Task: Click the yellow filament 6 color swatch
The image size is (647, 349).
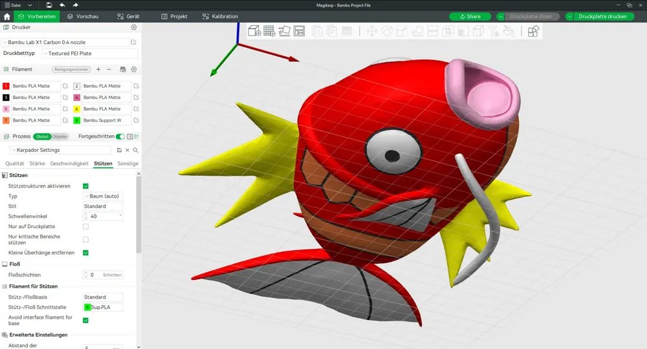Action: click(x=77, y=109)
